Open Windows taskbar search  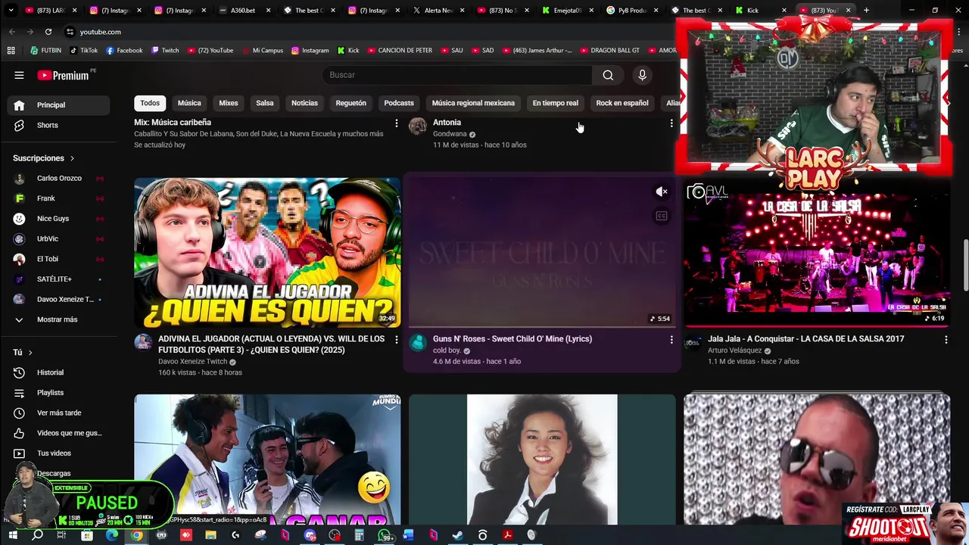point(37,536)
